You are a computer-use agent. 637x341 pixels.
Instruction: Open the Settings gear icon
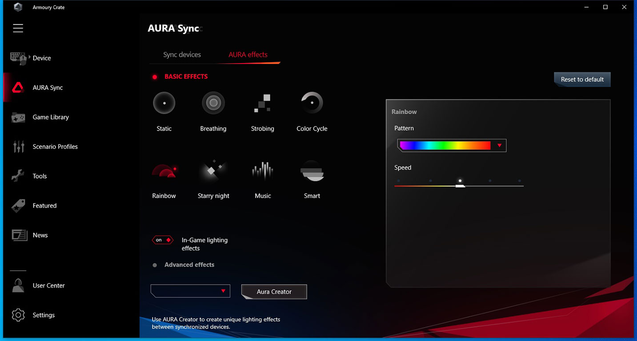(18, 315)
